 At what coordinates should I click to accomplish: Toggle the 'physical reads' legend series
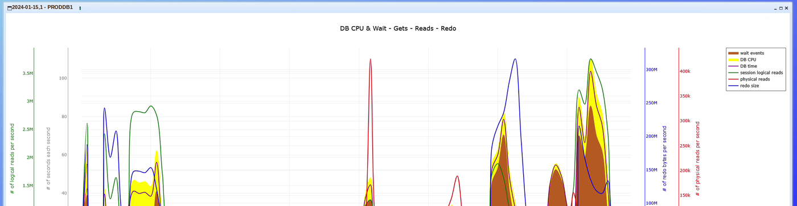coord(749,79)
